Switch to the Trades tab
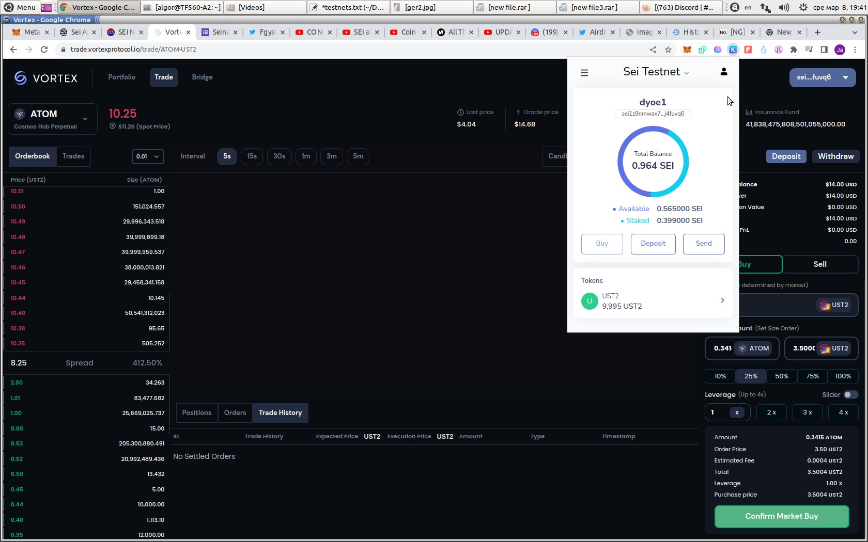868x542 pixels. click(73, 156)
